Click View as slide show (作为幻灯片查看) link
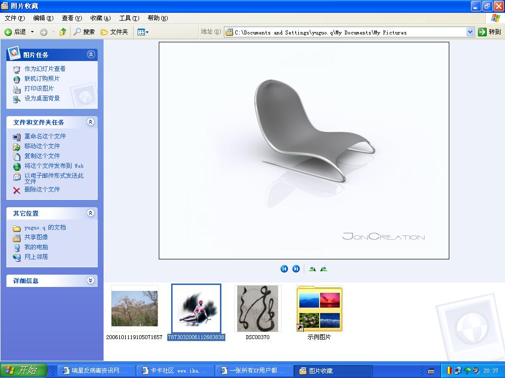The width and height of the screenshot is (505, 378). point(45,69)
